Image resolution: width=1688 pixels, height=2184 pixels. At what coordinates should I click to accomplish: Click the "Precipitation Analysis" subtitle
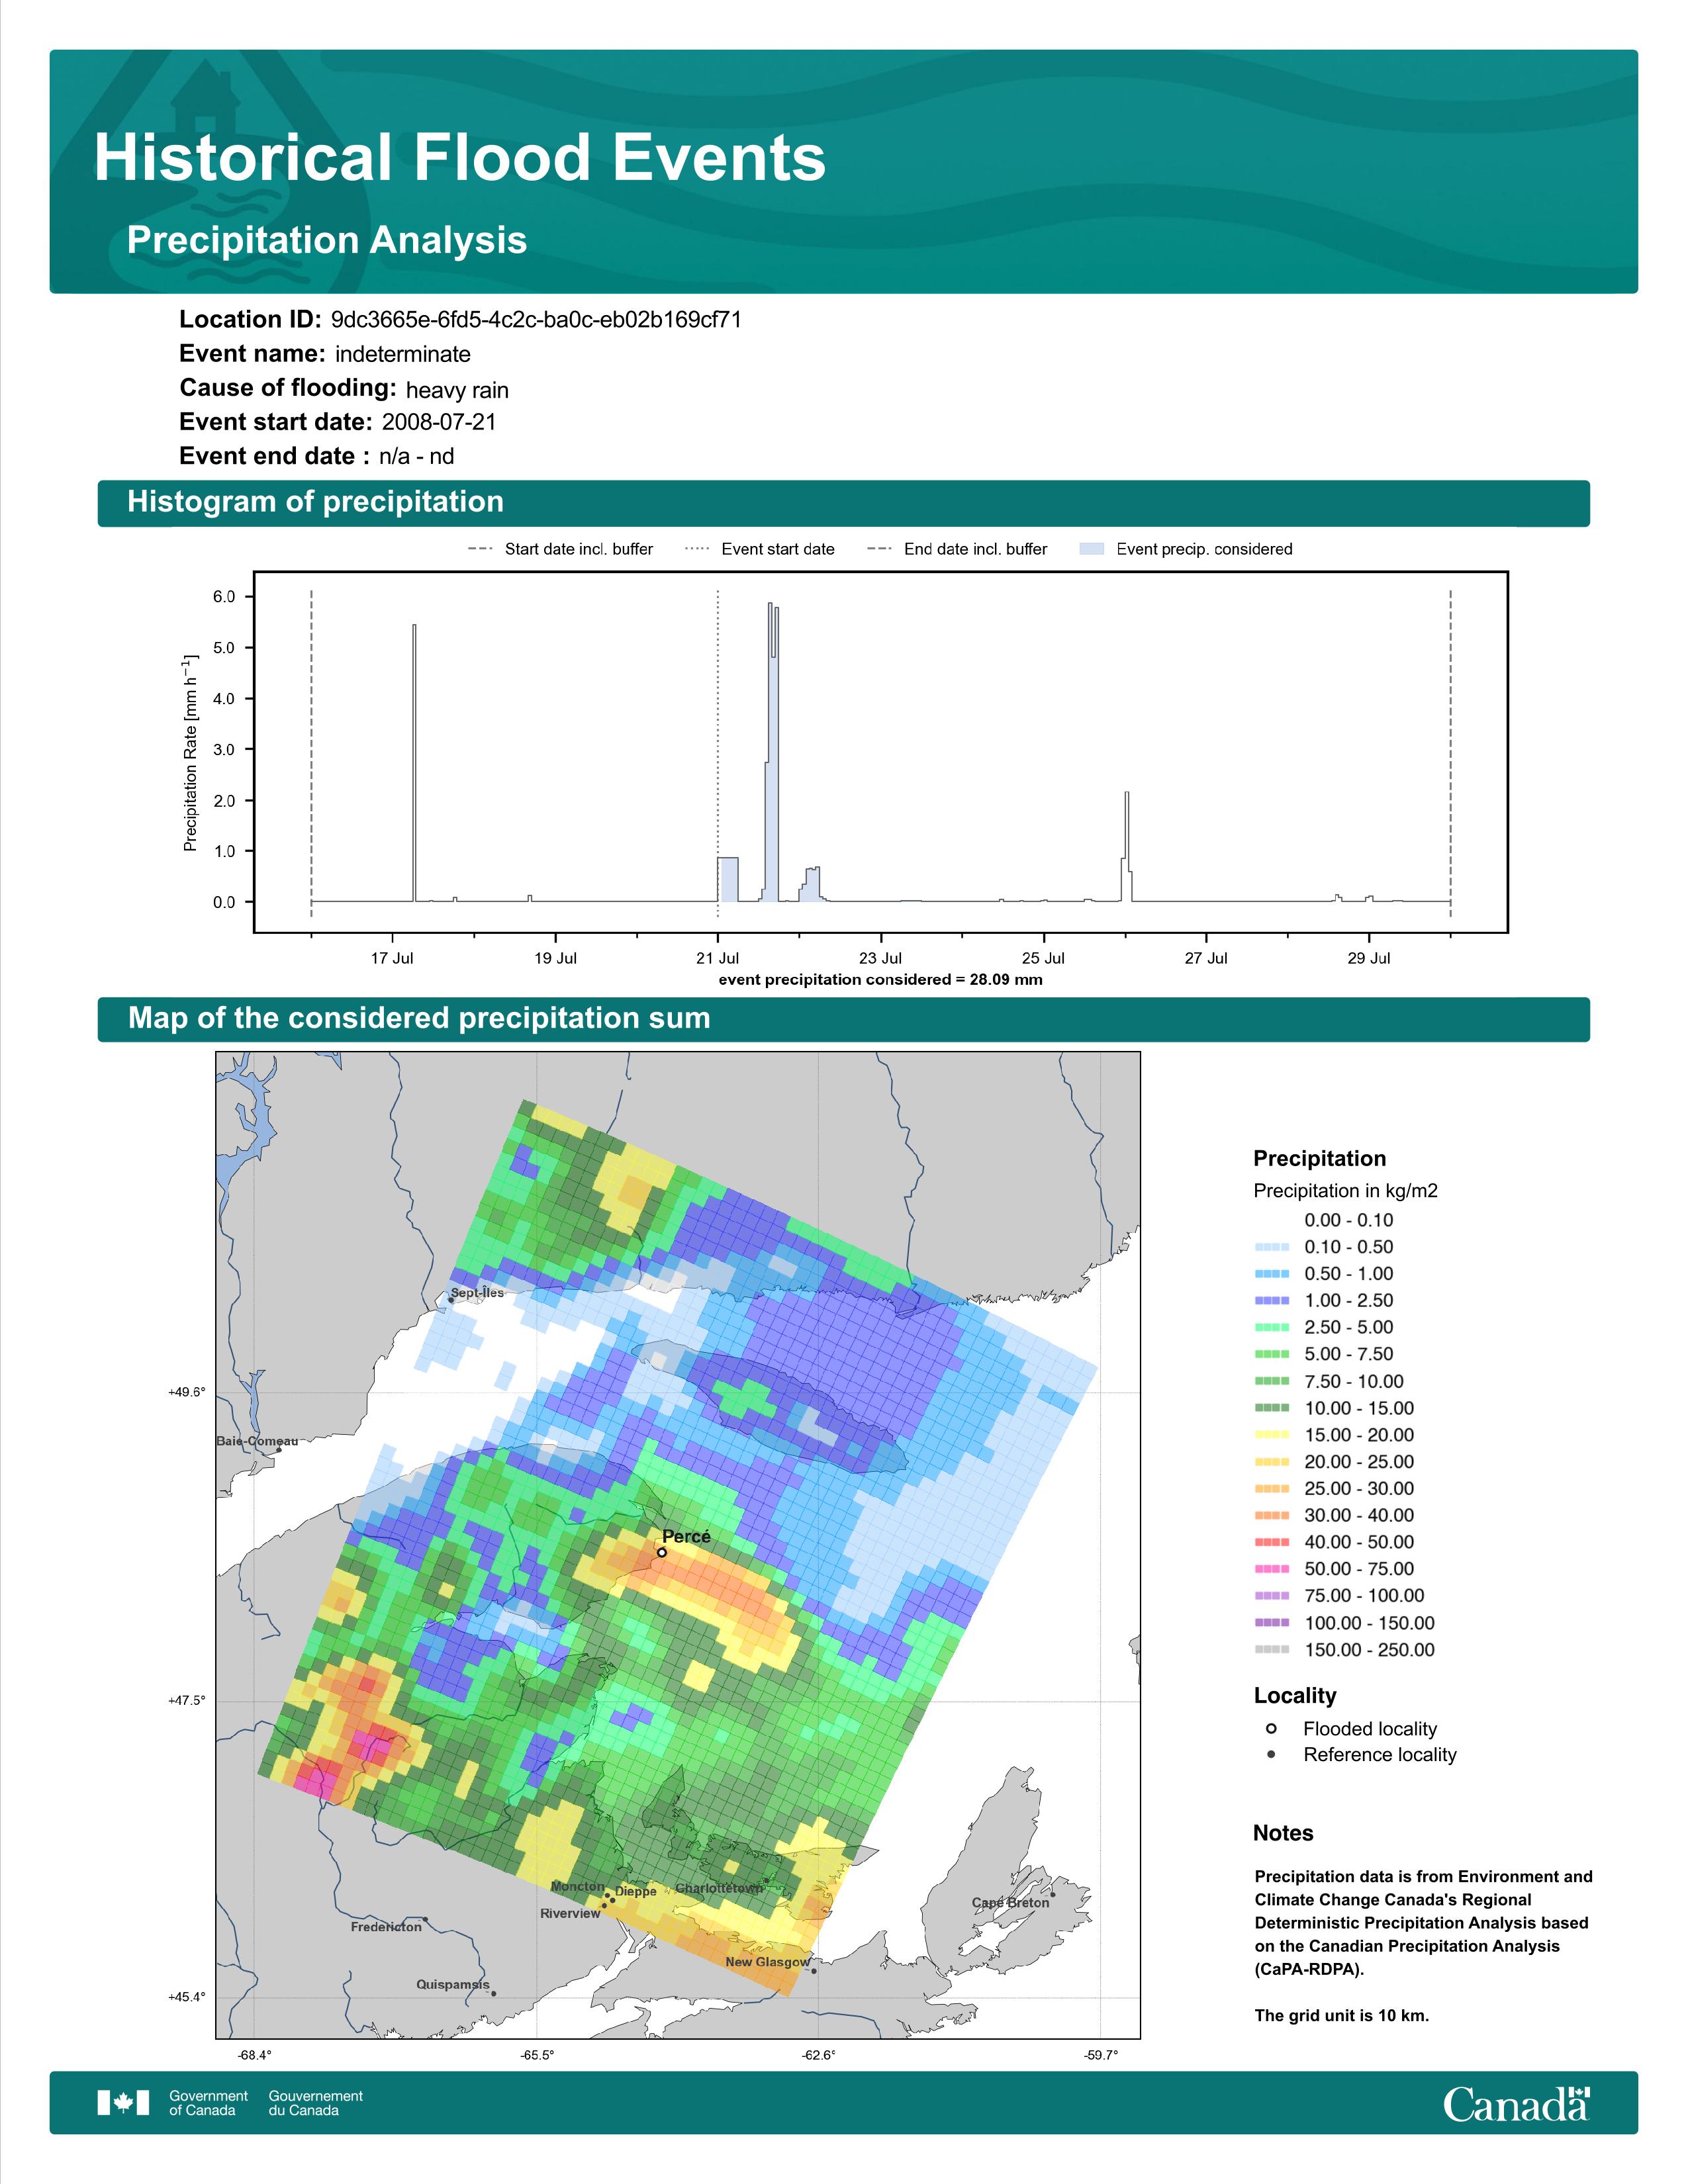tap(327, 241)
